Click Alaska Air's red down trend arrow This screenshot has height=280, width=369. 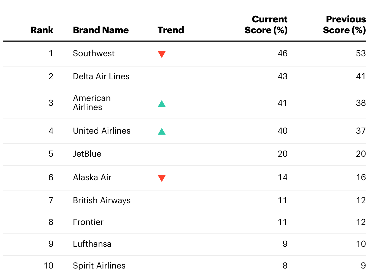point(162,178)
